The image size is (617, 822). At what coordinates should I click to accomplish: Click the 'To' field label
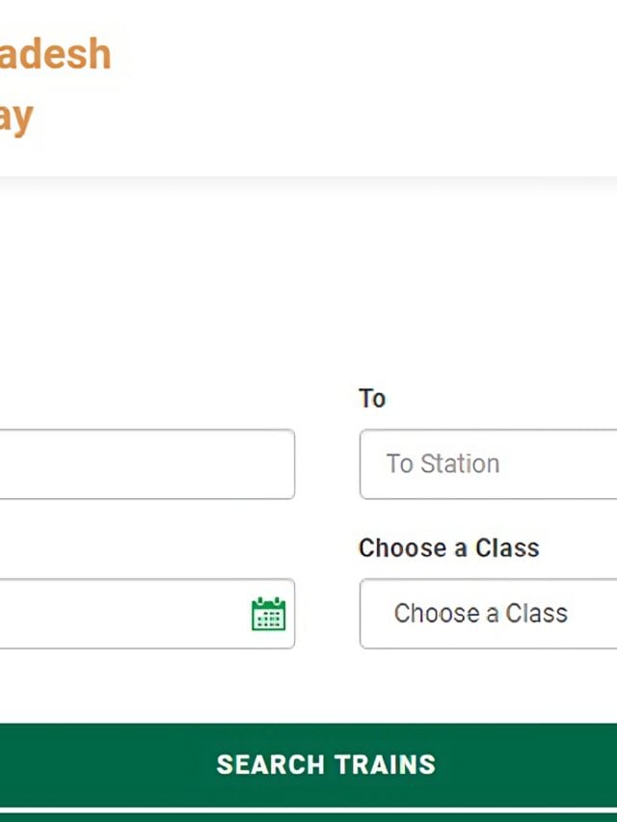372,398
